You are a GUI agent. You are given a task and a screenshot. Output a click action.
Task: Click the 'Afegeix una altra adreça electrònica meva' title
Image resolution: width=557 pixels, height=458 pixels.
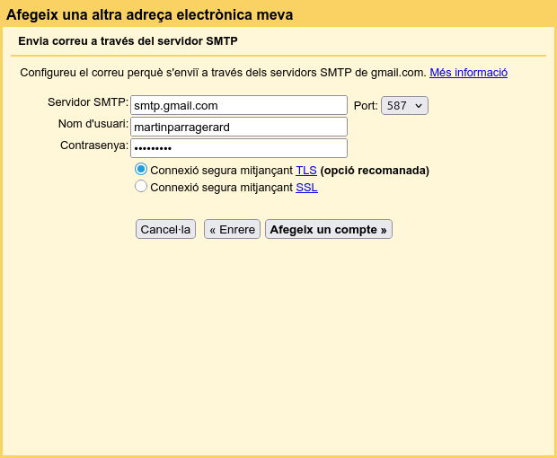[x=149, y=15]
